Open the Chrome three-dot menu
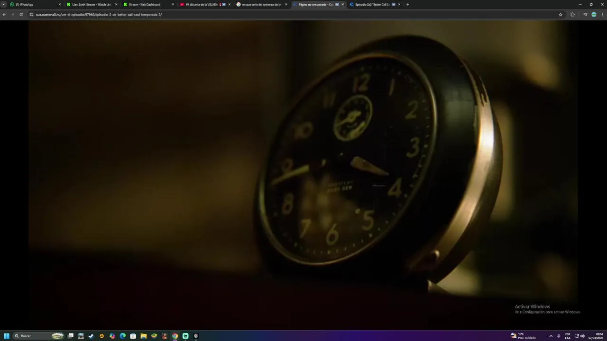 (x=602, y=15)
